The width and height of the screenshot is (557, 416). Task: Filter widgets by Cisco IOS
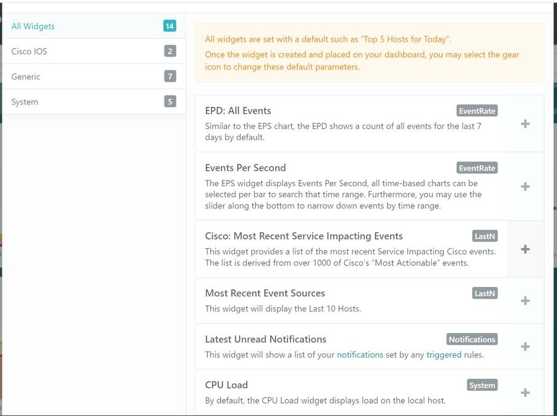click(x=29, y=52)
